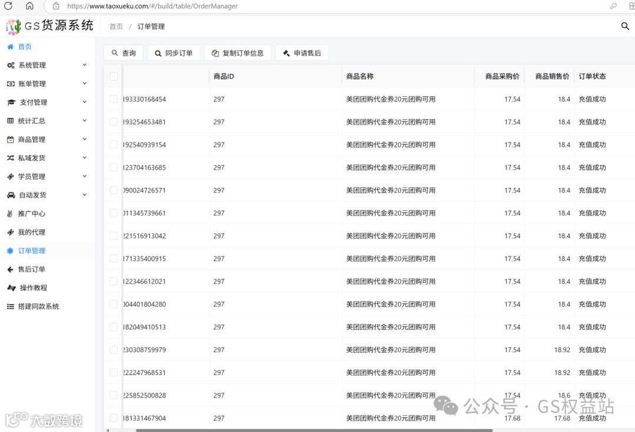The image size is (635, 432).
Task: Open the 推广中心 menu item
Action: coord(48,214)
